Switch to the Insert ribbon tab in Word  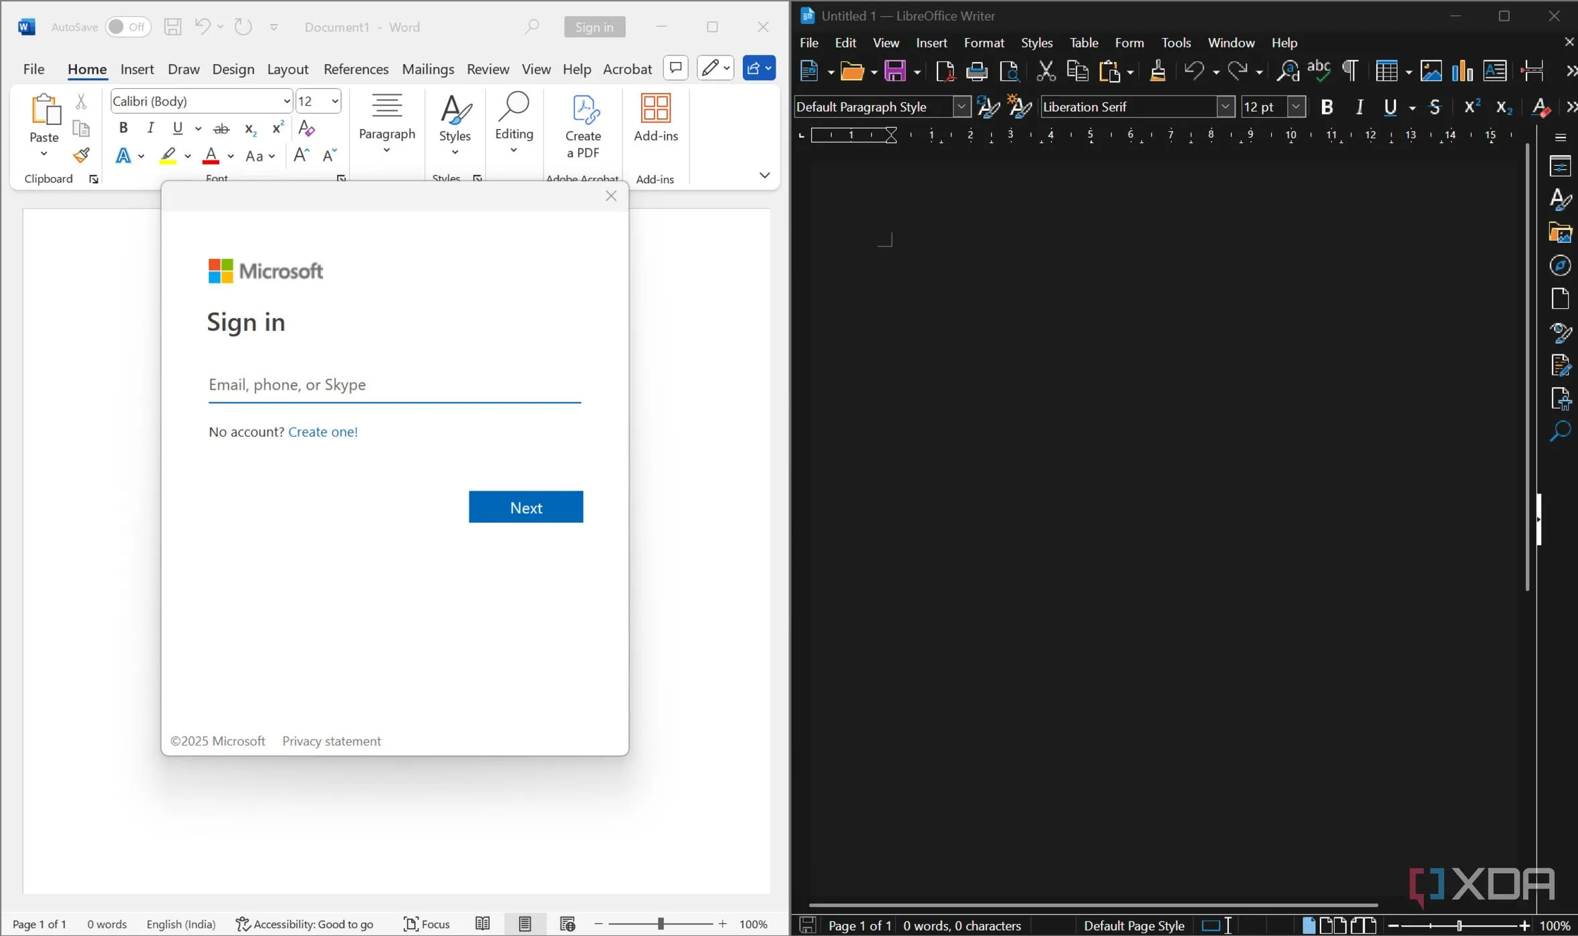coord(138,69)
